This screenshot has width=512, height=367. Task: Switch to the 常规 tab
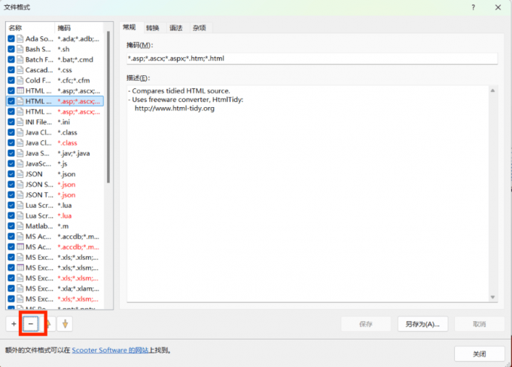coord(130,27)
